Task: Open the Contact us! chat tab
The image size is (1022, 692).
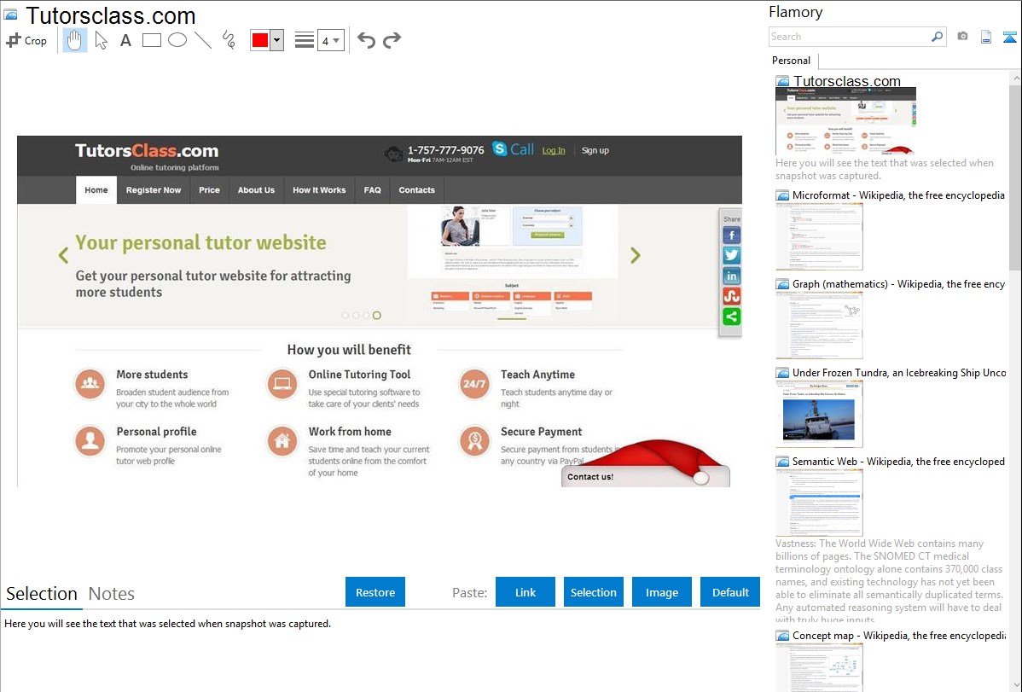Action: point(645,477)
